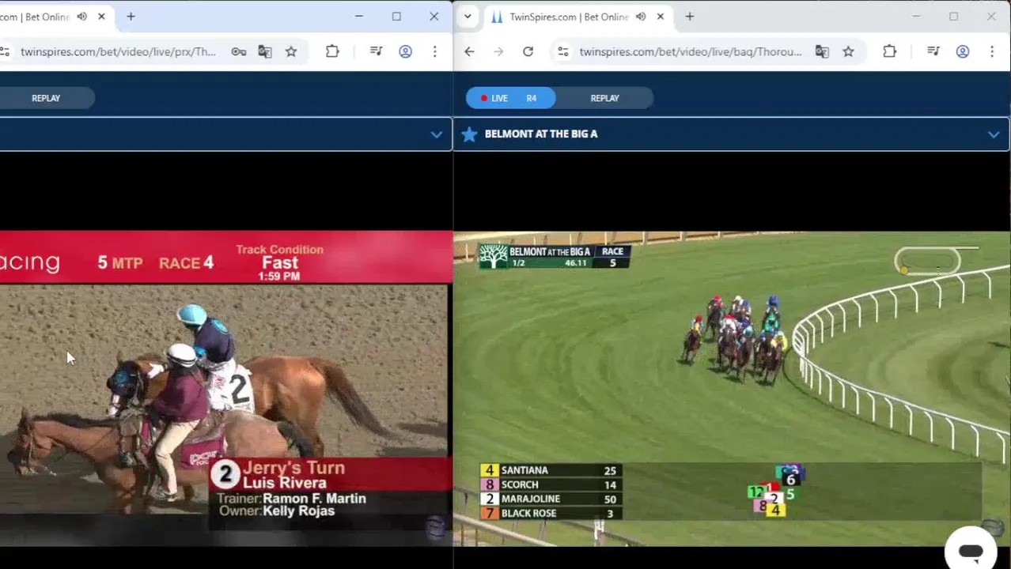Bookmark this page in right window

point(848,52)
